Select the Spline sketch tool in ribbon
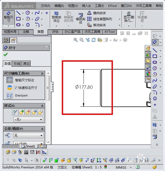Image resolution: width=165 pixels, height=171 pixels. (x=37, y=13)
